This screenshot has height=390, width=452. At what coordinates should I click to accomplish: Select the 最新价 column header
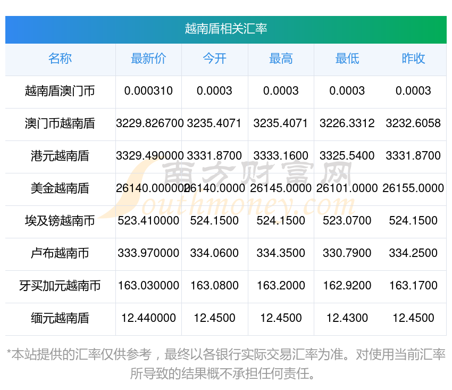(x=148, y=59)
